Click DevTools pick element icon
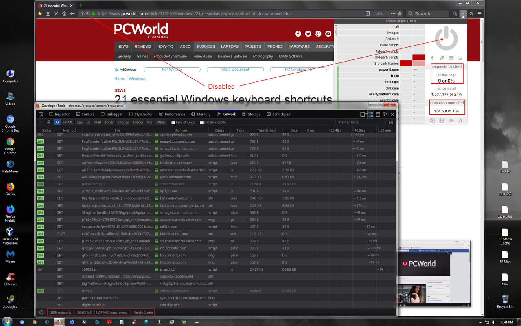521x326 pixels. click(41, 114)
